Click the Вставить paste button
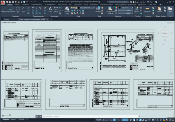Image resolution: width=175 pixels, height=122 pixels. (x=159, y=9)
